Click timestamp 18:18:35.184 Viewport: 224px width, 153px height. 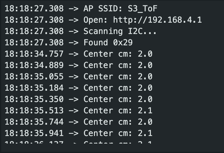34,88
